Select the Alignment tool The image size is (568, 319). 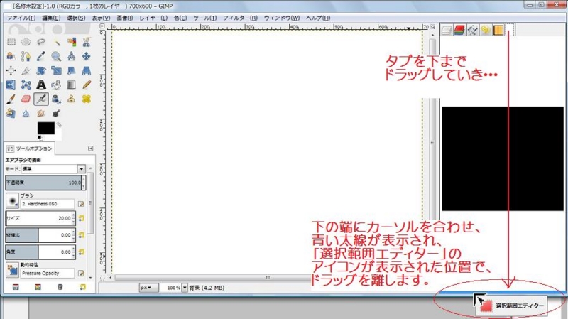tap(11, 70)
